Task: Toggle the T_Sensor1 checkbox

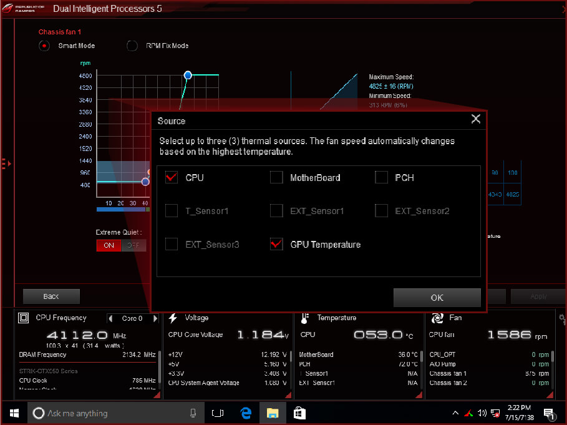Action: (x=172, y=210)
